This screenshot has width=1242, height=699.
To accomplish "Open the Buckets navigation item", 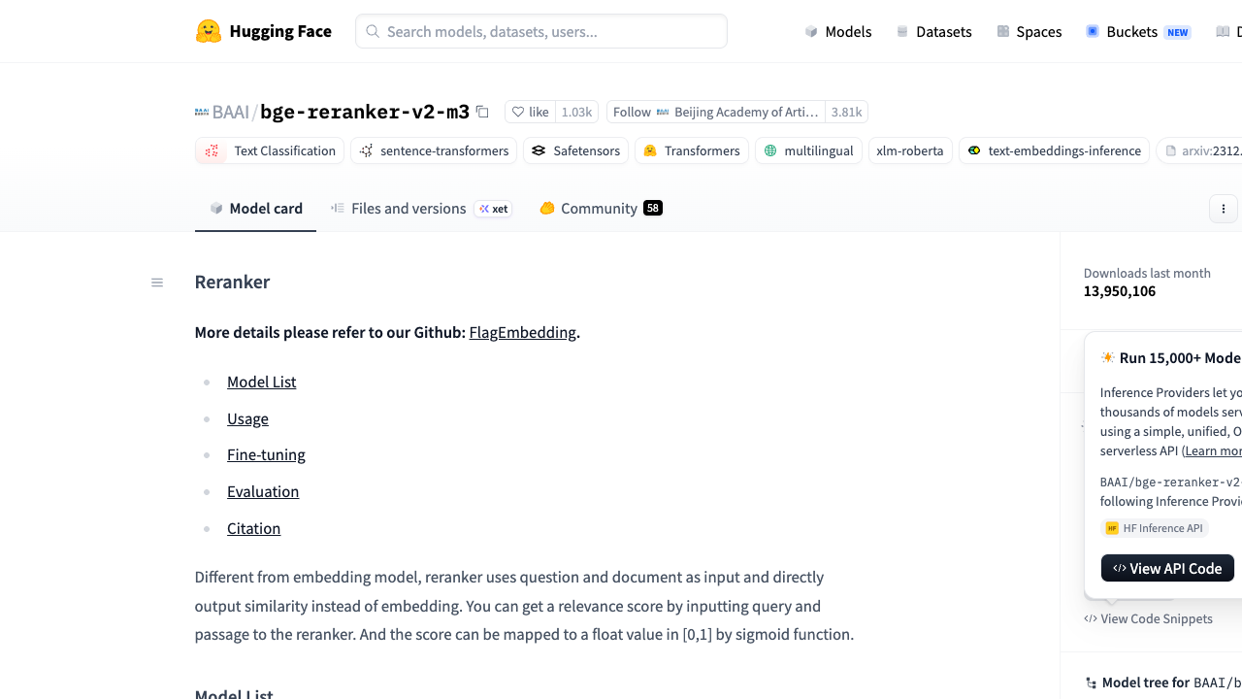I will pyautogui.click(x=1138, y=31).
